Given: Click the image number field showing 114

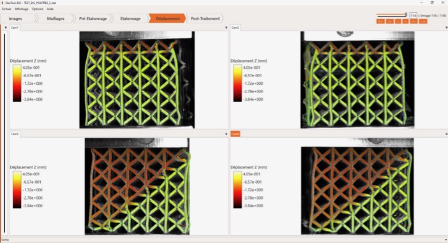Looking at the screenshot, I should point(413,15).
